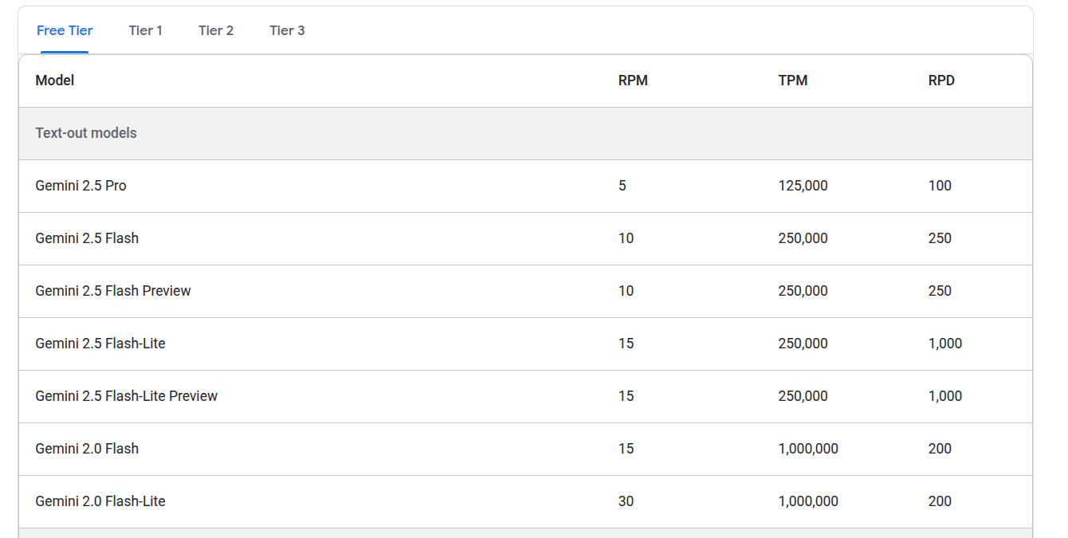The height and width of the screenshot is (538, 1068).
Task: Click the Gemini 2.5 Flash Preview row label
Action: coord(113,291)
